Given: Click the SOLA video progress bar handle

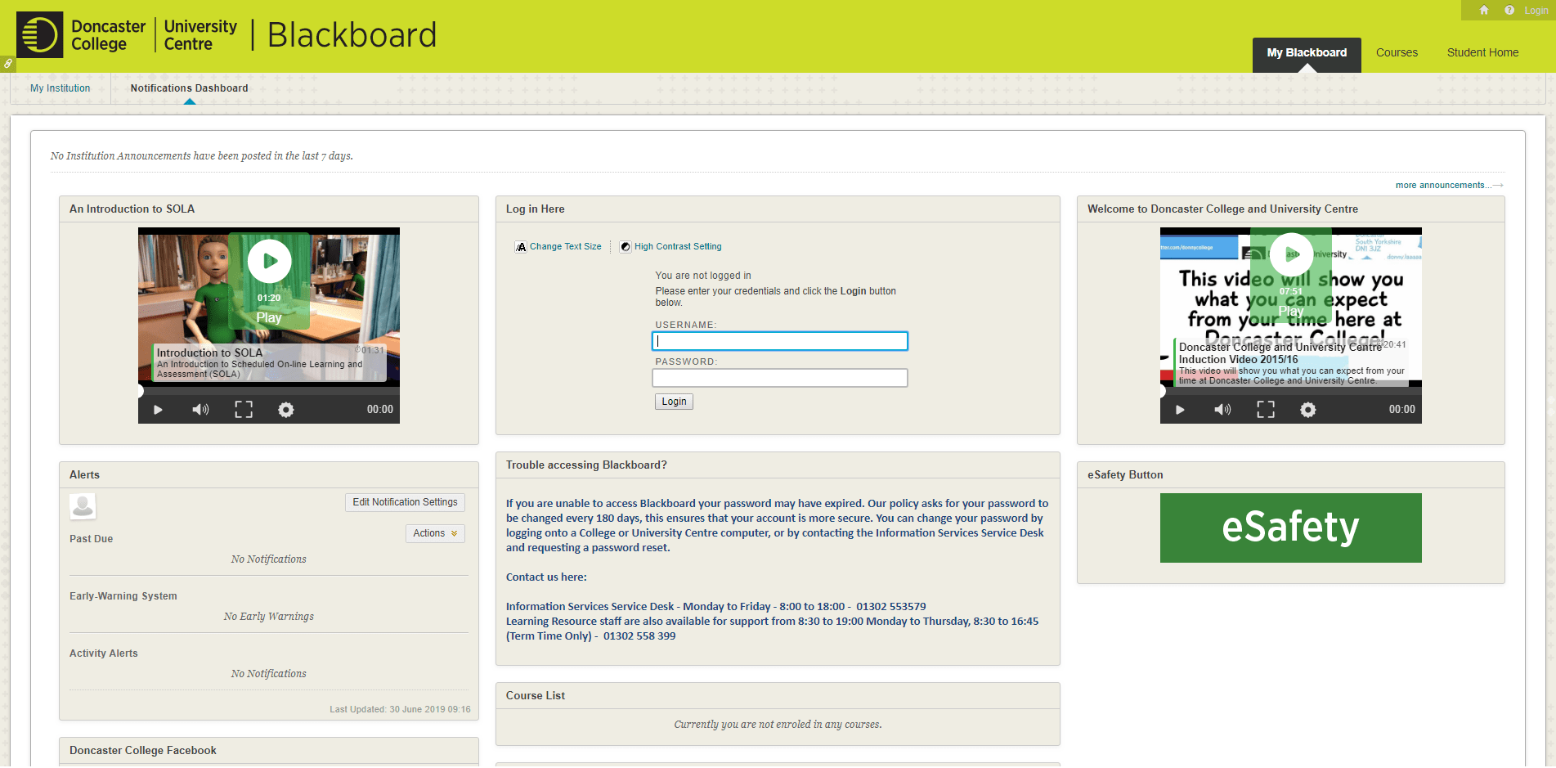Looking at the screenshot, I should pyautogui.click(x=139, y=391).
